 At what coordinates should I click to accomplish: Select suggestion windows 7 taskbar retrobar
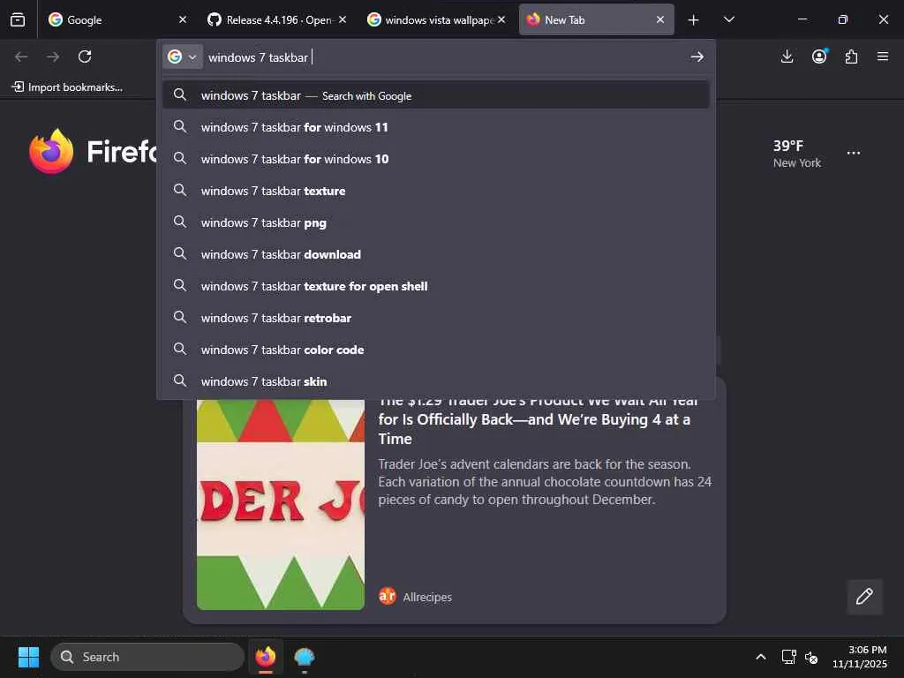coord(436,318)
